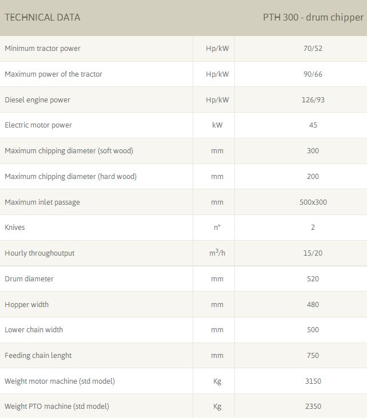Click the 70/52 value cell
The height and width of the screenshot is (418, 367).
(313, 49)
